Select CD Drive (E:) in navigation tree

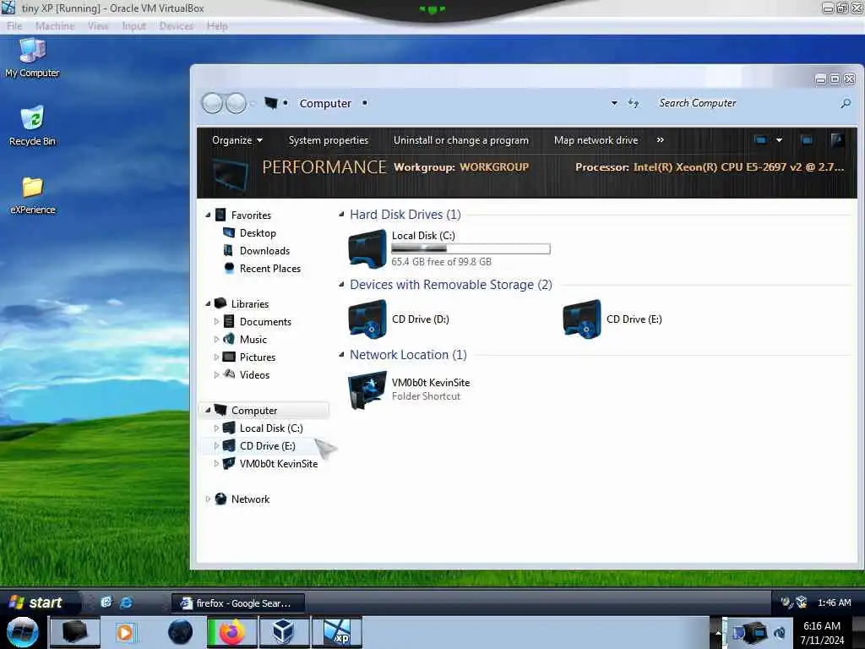(x=268, y=446)
